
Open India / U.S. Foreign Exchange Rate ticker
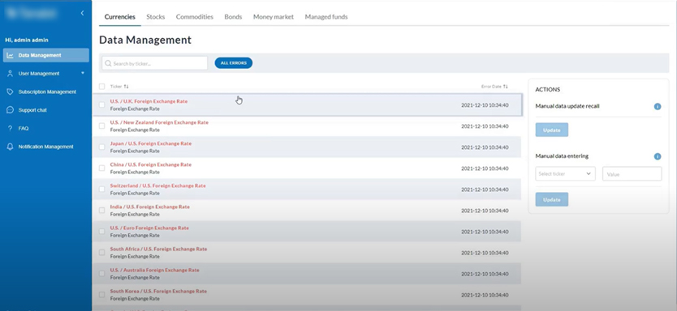[150, 207]
